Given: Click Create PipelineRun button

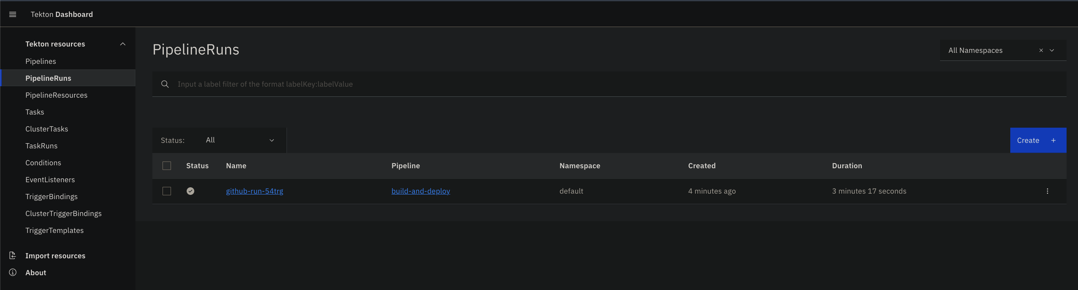Looking at the screenshot, I should pos(1038,140).
